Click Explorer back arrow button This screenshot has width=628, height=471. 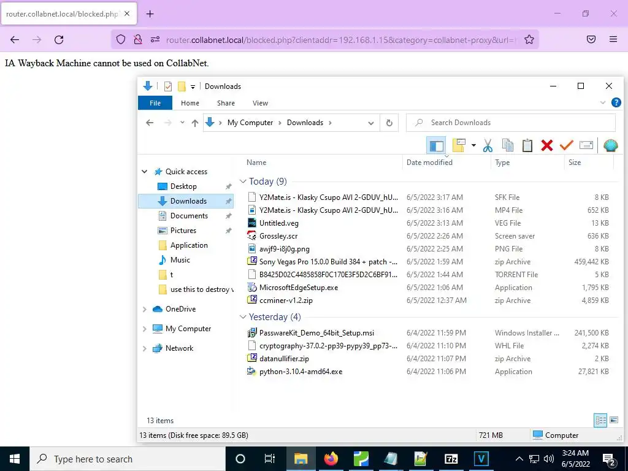pyautogui.click(x=150, y=123)
